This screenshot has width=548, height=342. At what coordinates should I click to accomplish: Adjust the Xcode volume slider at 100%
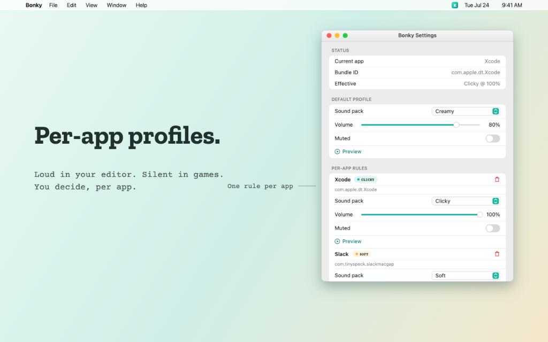(480, 215)
